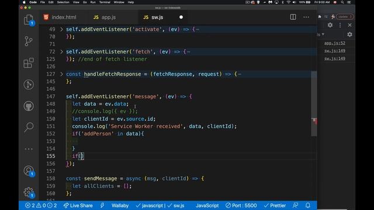The image size is (374, 210).
Task: Open DevTools settings gear
Action: [330, 25]
